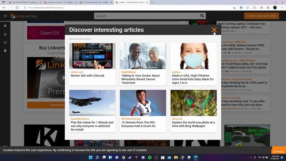Viewport: 286px width, 161px height.
Task: Open taskbar Search
Action: click(97, 157)
